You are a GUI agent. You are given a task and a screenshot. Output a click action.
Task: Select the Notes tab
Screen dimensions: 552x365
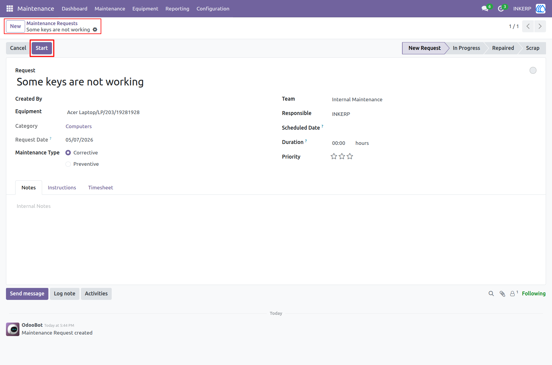pos(29,188)
